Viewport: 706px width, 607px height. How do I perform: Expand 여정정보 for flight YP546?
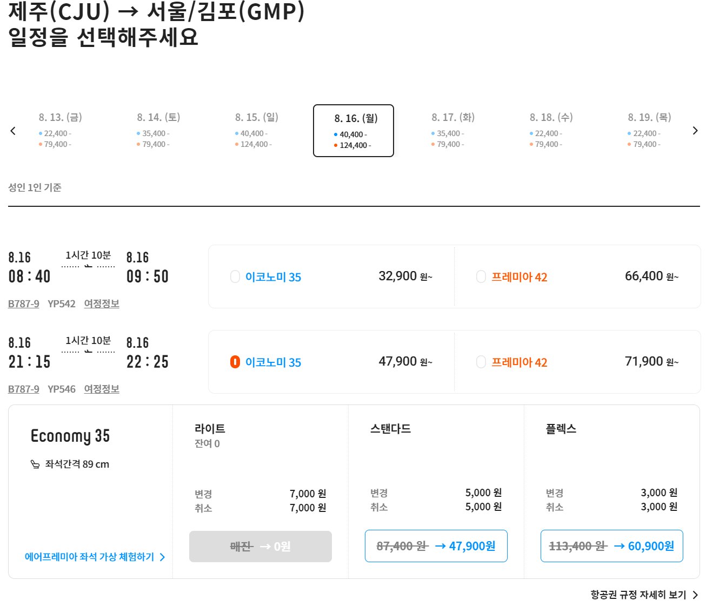tap(102, 388)
